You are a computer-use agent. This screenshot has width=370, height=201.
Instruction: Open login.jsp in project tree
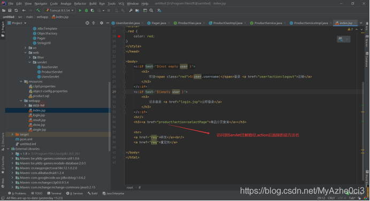[38, 115]
